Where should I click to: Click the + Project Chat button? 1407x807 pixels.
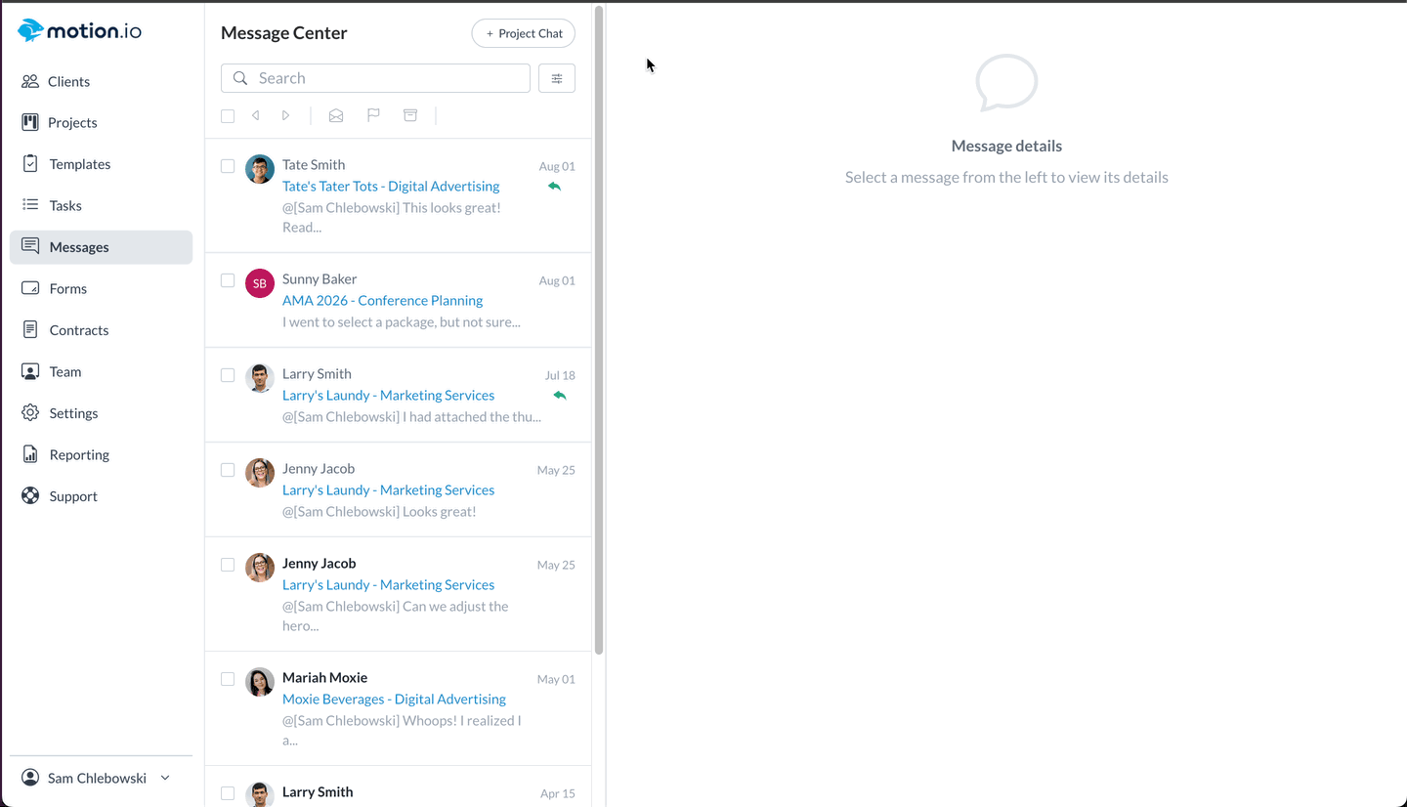(524, 33)
